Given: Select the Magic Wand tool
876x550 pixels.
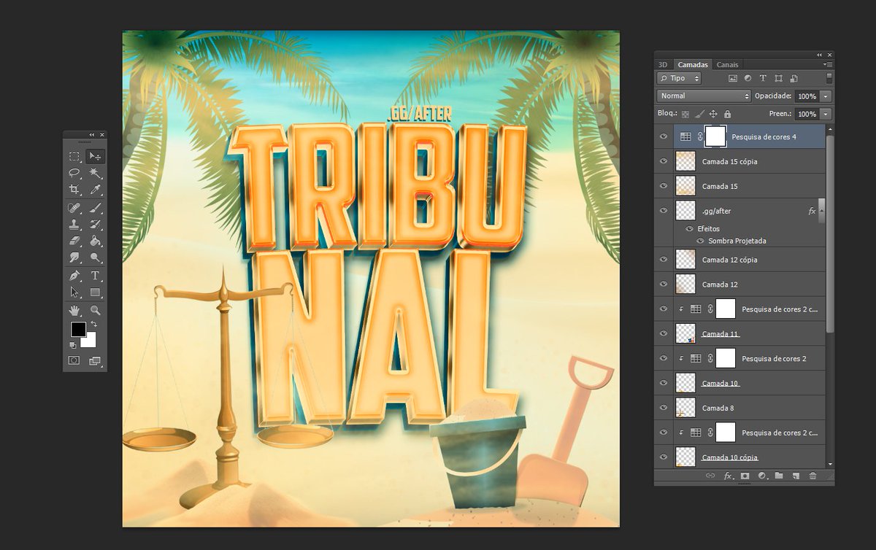Looking at the screenshot, I should 95,173.
